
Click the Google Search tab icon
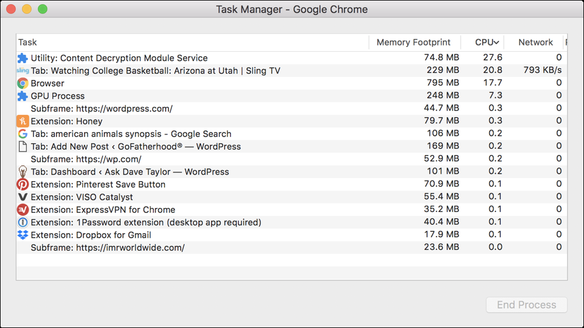click(x=23, y=134)
